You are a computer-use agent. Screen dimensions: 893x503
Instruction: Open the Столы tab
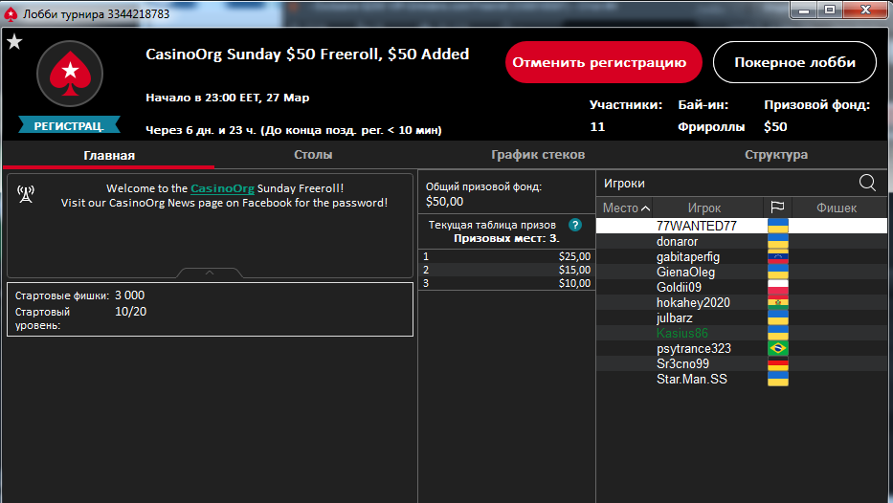[313, 155]
